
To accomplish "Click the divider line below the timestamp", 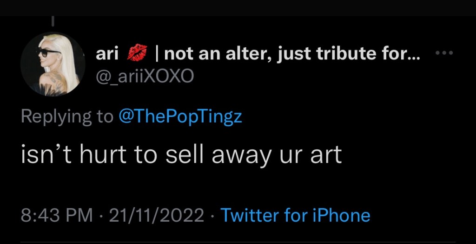I will 238,242.
